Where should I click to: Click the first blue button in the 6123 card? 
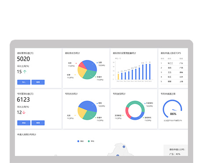click(x=24, y=123)
